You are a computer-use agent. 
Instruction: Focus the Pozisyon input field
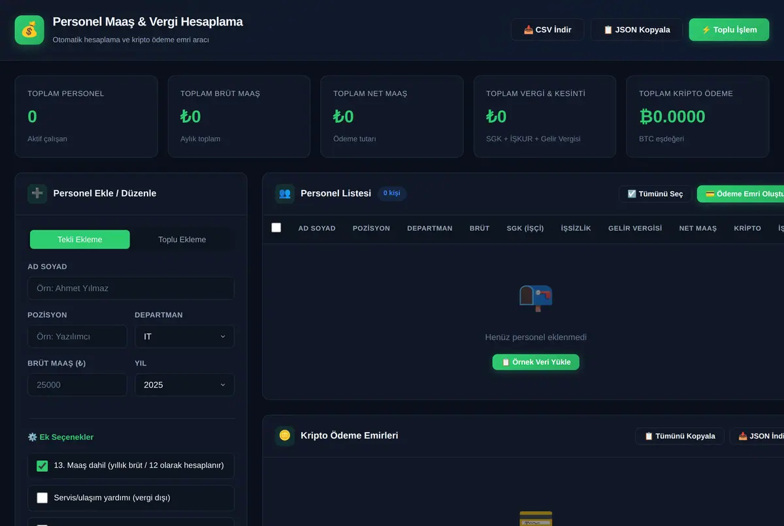click(x=77, y=337)
